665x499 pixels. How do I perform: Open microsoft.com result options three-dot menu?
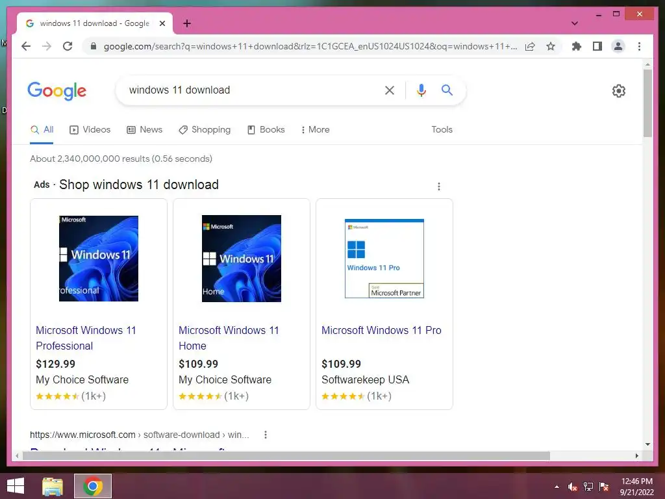(266, 435)
